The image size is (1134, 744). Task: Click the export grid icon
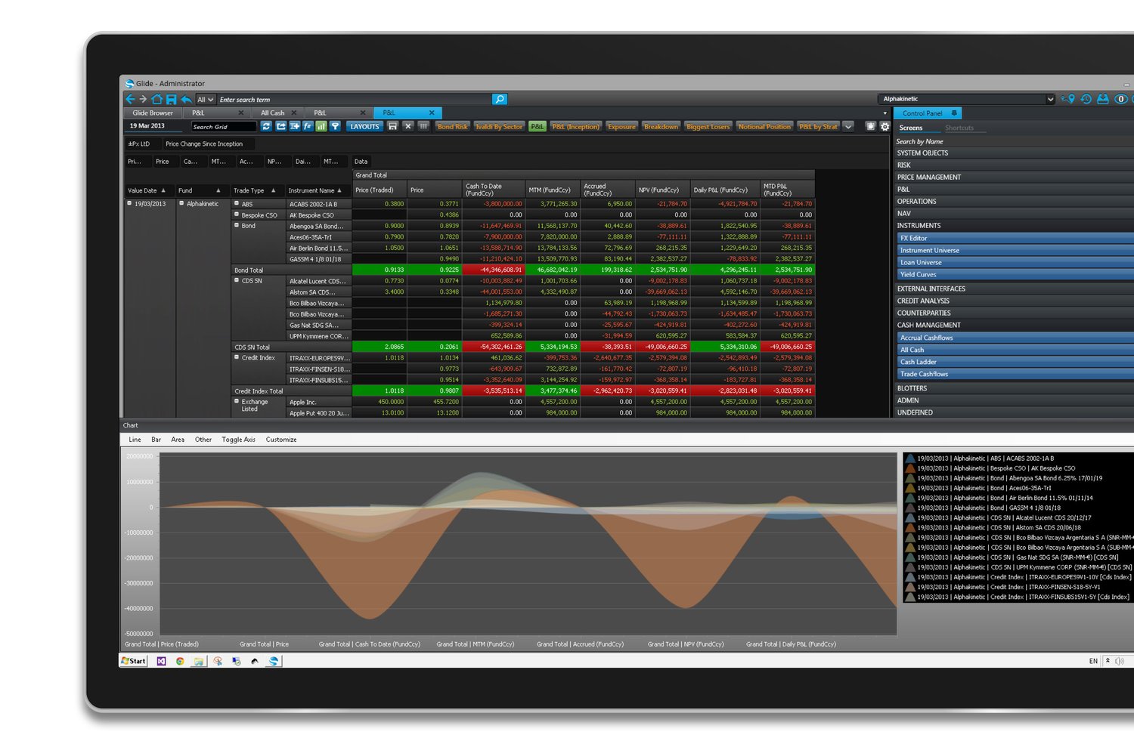tap(280, 126)
